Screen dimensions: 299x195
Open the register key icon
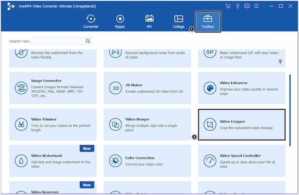point(238,6)
